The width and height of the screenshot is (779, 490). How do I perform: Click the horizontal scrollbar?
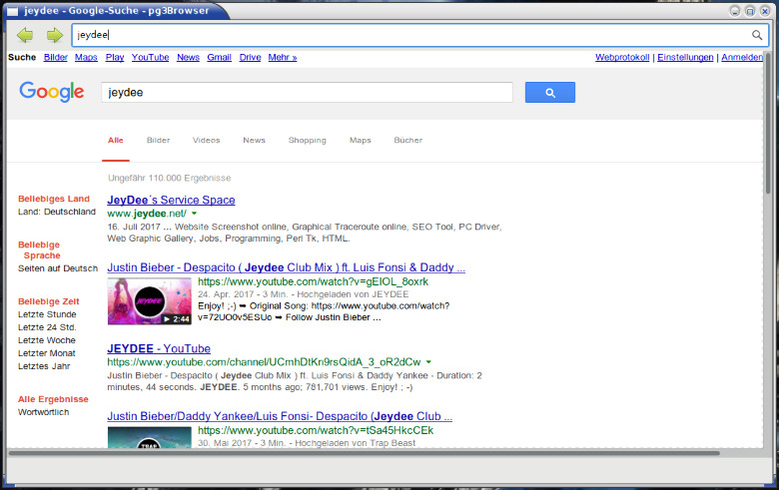click(x=365, y=453)
